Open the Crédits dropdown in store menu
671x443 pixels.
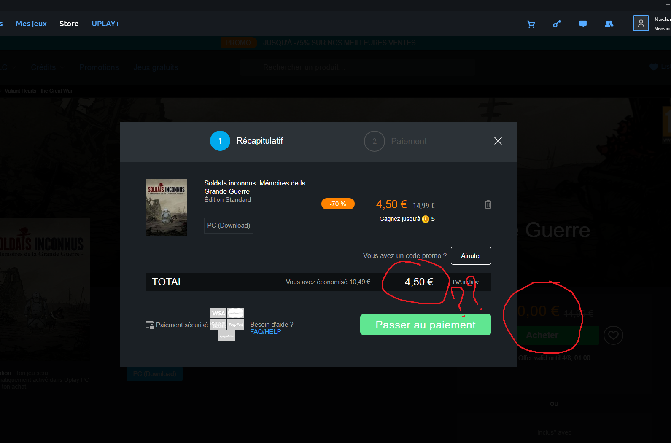pos(47,67)
